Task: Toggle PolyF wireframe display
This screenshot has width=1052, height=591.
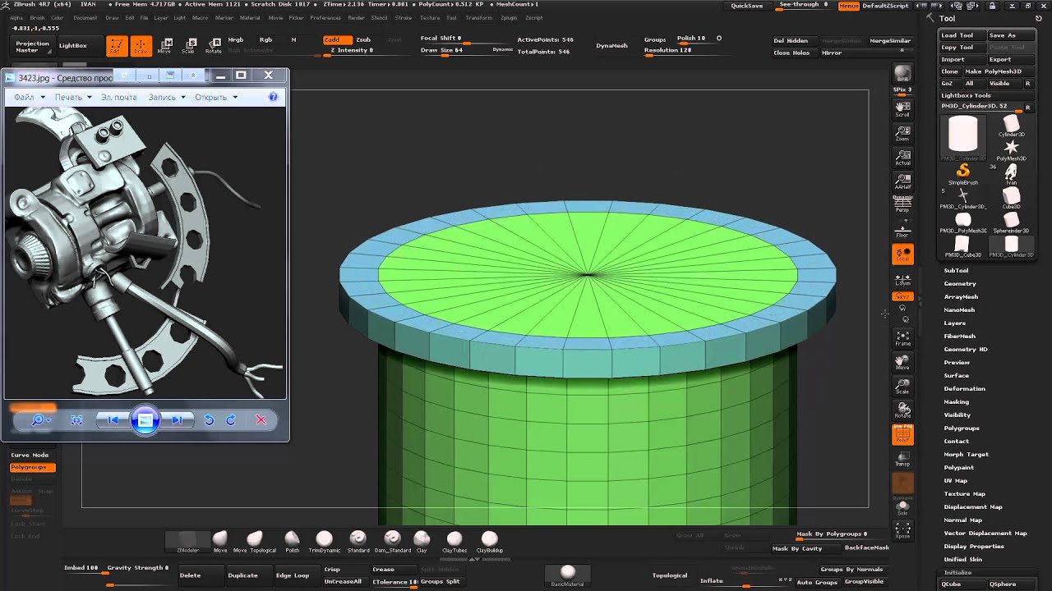Action: pos(902,434)
